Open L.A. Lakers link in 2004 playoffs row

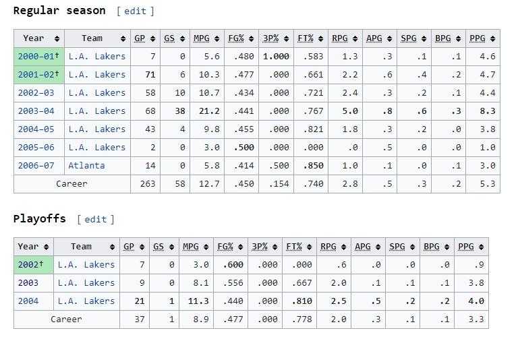[x=86, y=301]
